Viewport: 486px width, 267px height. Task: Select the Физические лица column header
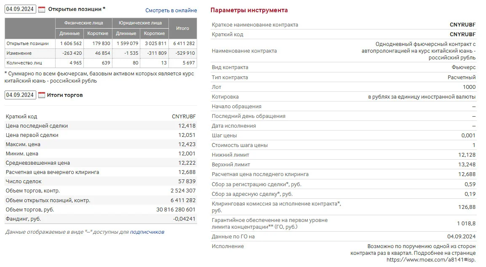point(84,23)
